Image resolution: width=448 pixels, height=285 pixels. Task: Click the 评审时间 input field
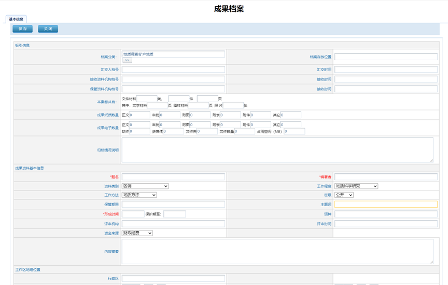(x=386, y=224)
